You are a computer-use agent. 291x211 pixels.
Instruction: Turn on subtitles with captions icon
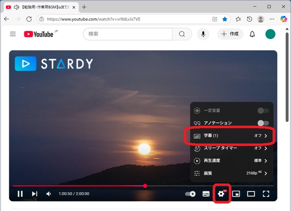(x=206, y=194)
